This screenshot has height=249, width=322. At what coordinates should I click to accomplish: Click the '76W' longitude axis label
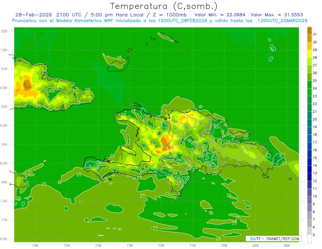point(35,245)
